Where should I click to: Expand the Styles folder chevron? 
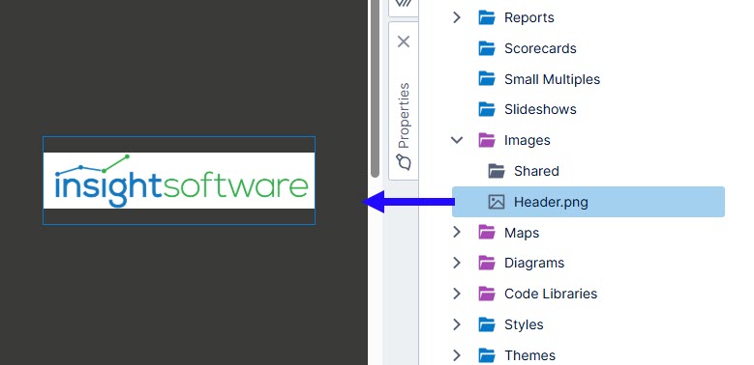457,324
